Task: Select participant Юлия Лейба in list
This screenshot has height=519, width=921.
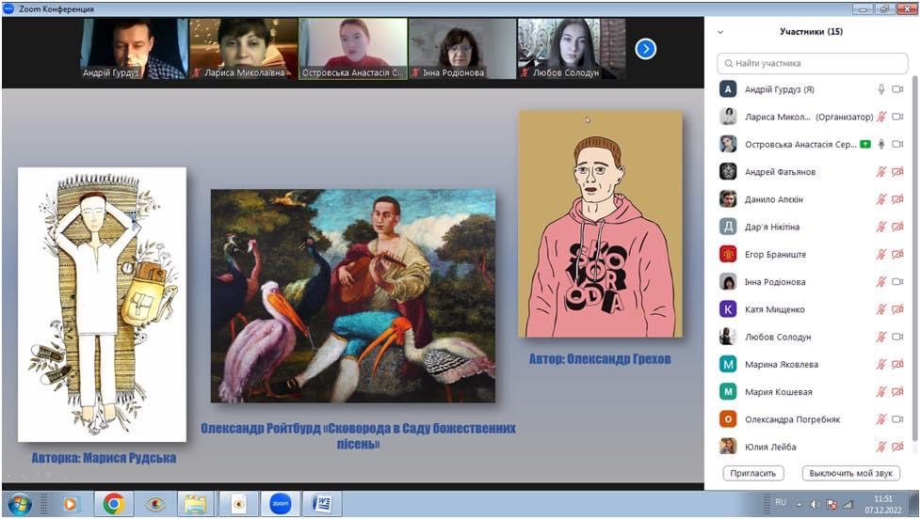Action: (x=813, y=447)
